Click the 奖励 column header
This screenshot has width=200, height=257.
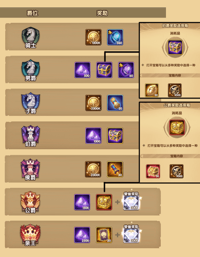point(102,13)
